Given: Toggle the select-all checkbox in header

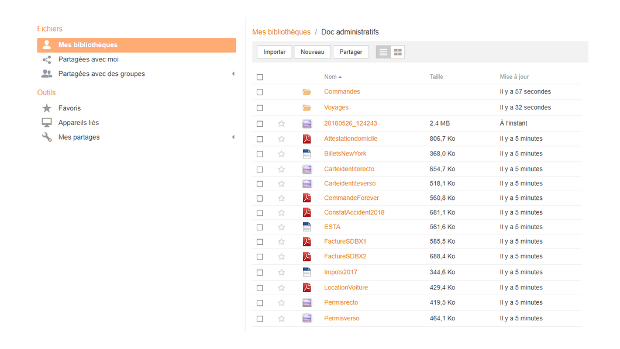Looking at the screenshot, I should coord(260,77).
